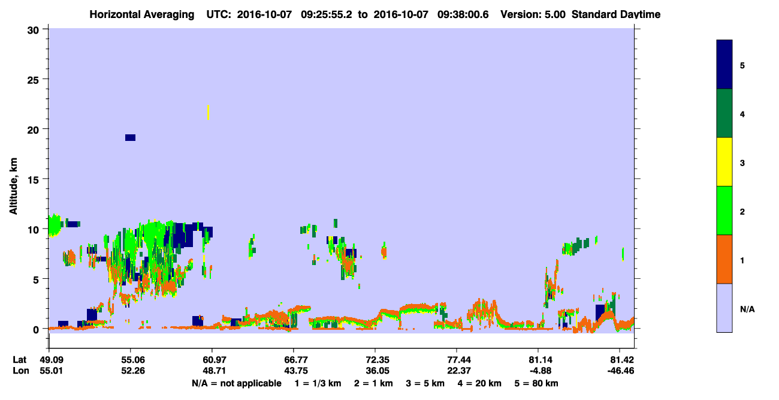Click the legend text '2 = 1 km'
The width and height of the screenshot is (779, 400).
[374, 383]
